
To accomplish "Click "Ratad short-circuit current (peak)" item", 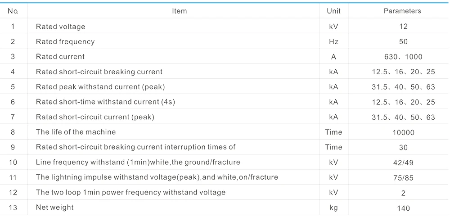I will click(x=95, y=117).
